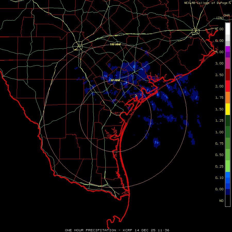Click the 100 NMI range ring label

click(x=115, y=44)
